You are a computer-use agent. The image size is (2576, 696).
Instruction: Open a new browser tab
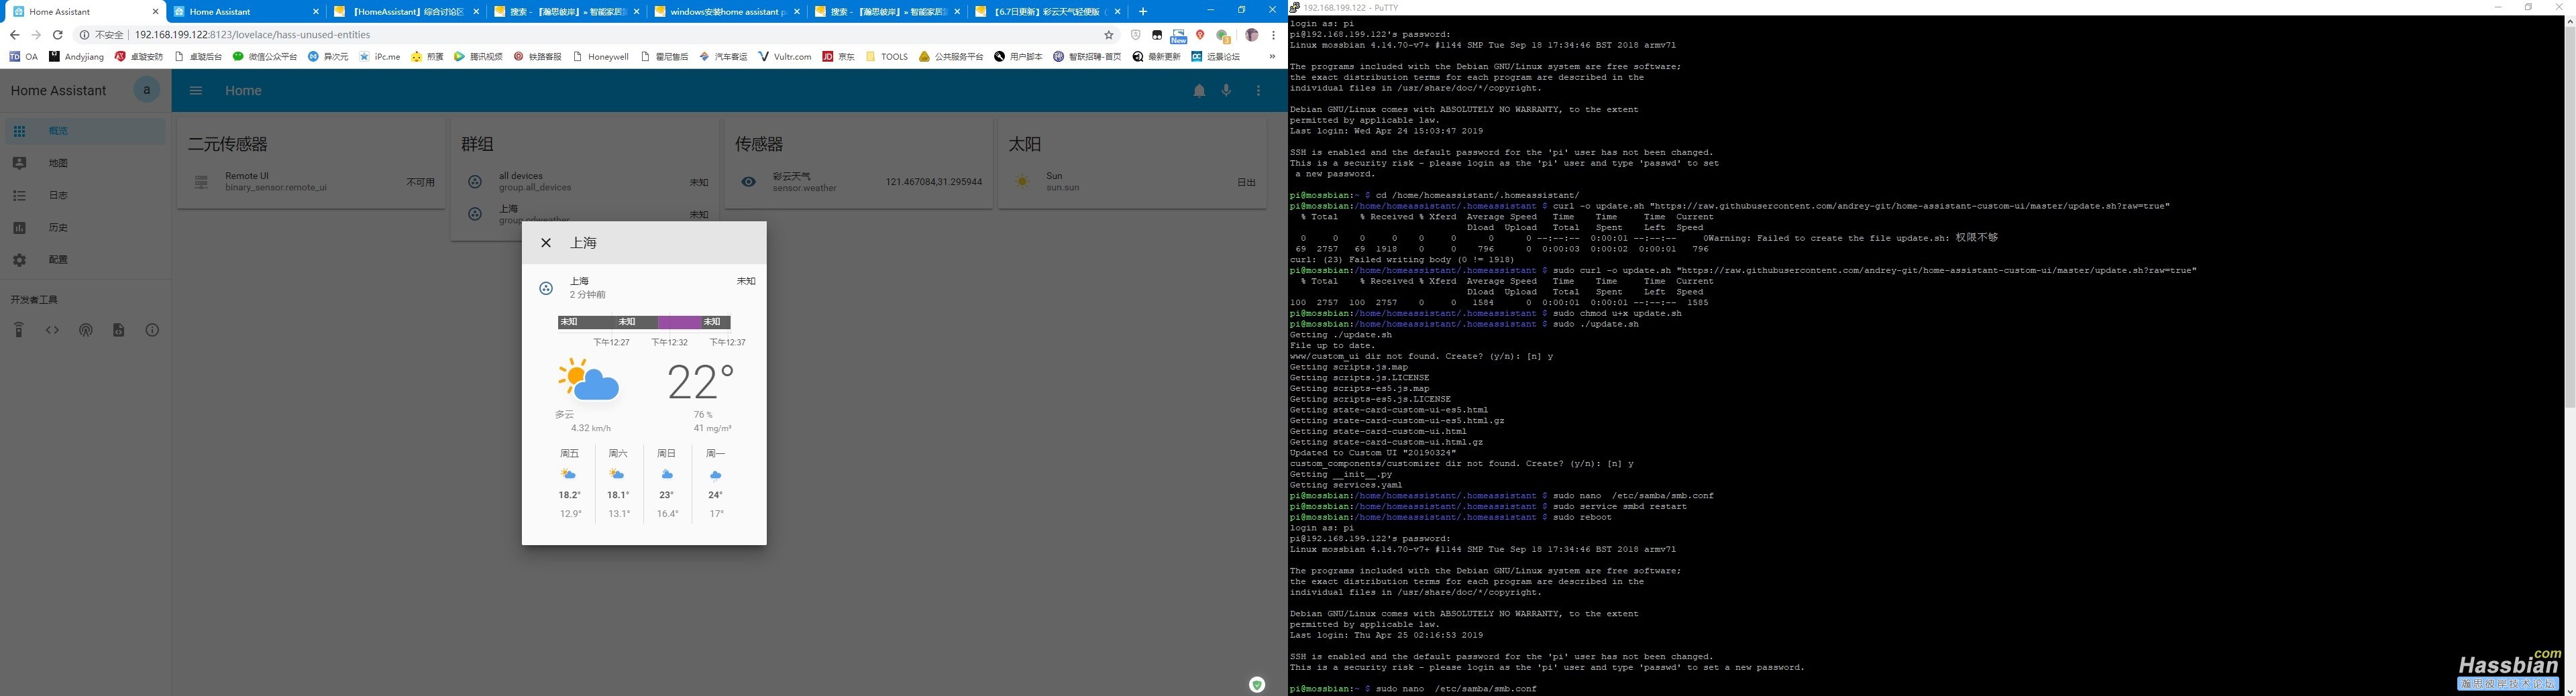click(1143, 12)
